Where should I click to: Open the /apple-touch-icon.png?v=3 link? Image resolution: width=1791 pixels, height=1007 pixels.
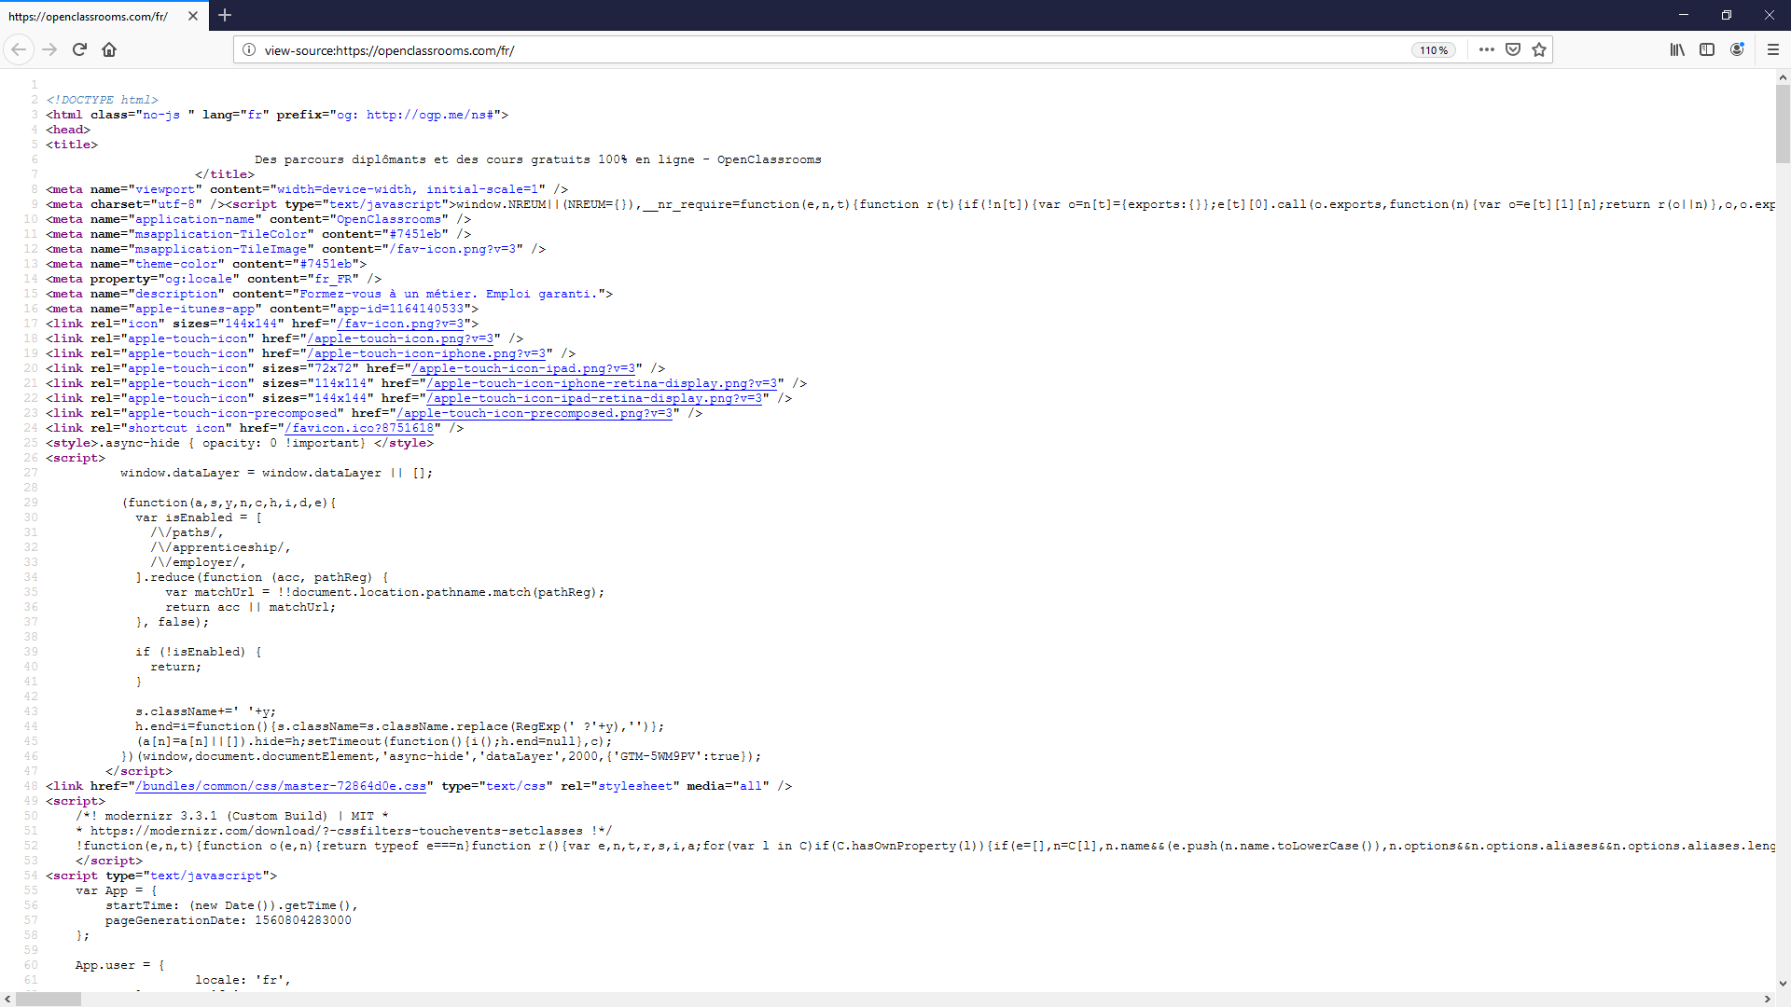[400, 338]
